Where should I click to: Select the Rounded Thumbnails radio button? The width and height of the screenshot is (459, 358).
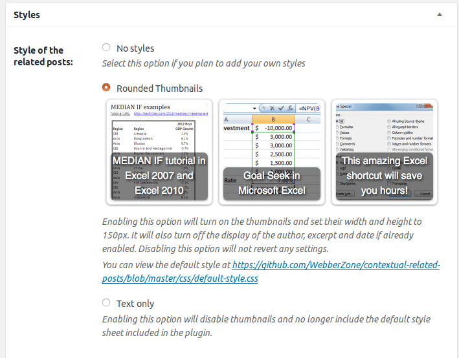pos(106,87)
